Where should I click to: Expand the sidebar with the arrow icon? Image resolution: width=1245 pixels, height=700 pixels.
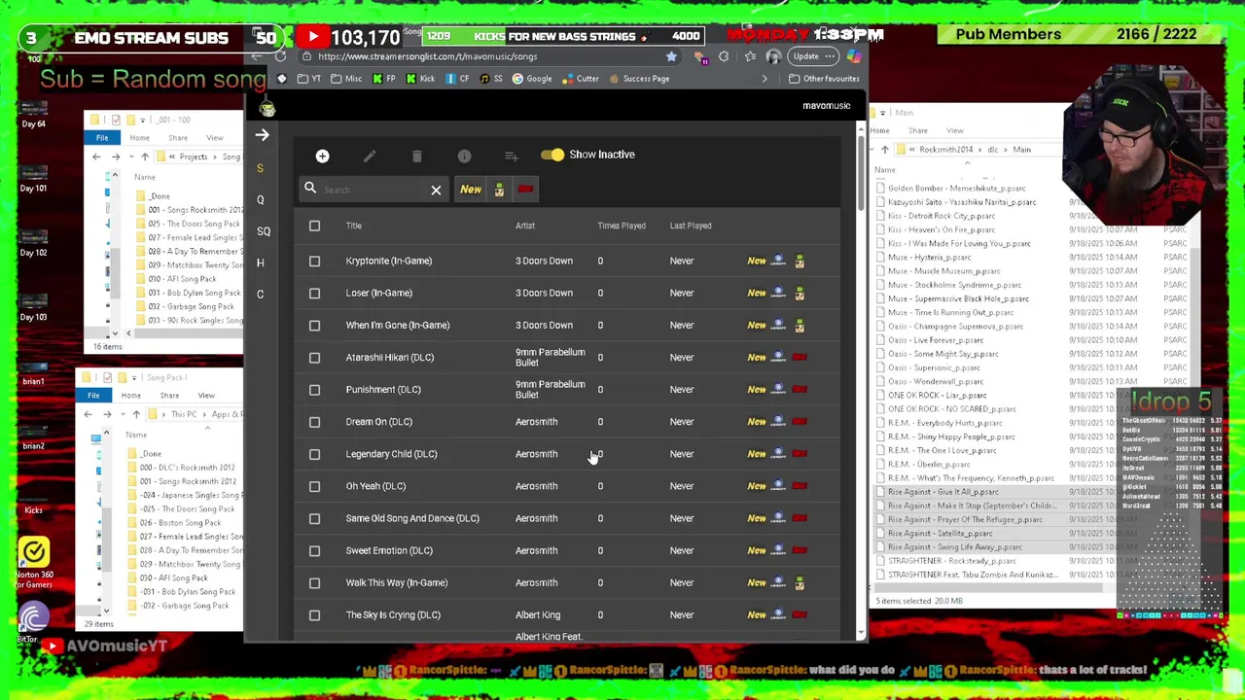[262, 135]
